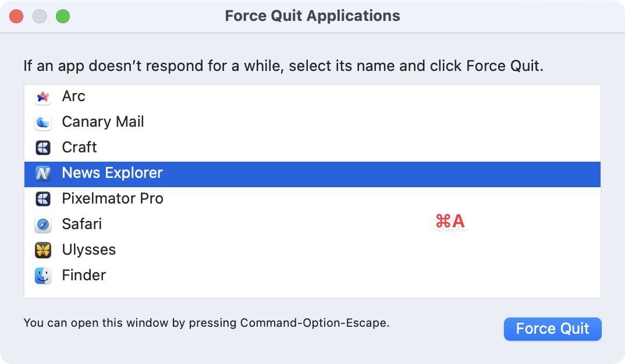Choose the Ulysses name in the list
This screenshot has height=364, width=625.
click(88, 250)
